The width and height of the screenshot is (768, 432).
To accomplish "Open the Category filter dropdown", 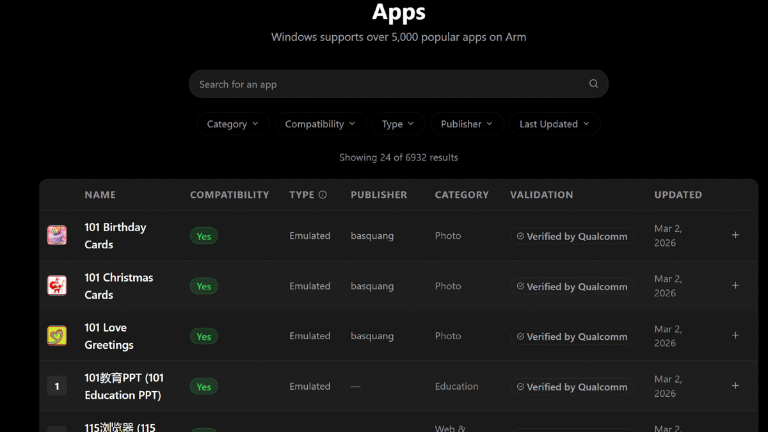I will click(x=233, y=124).
